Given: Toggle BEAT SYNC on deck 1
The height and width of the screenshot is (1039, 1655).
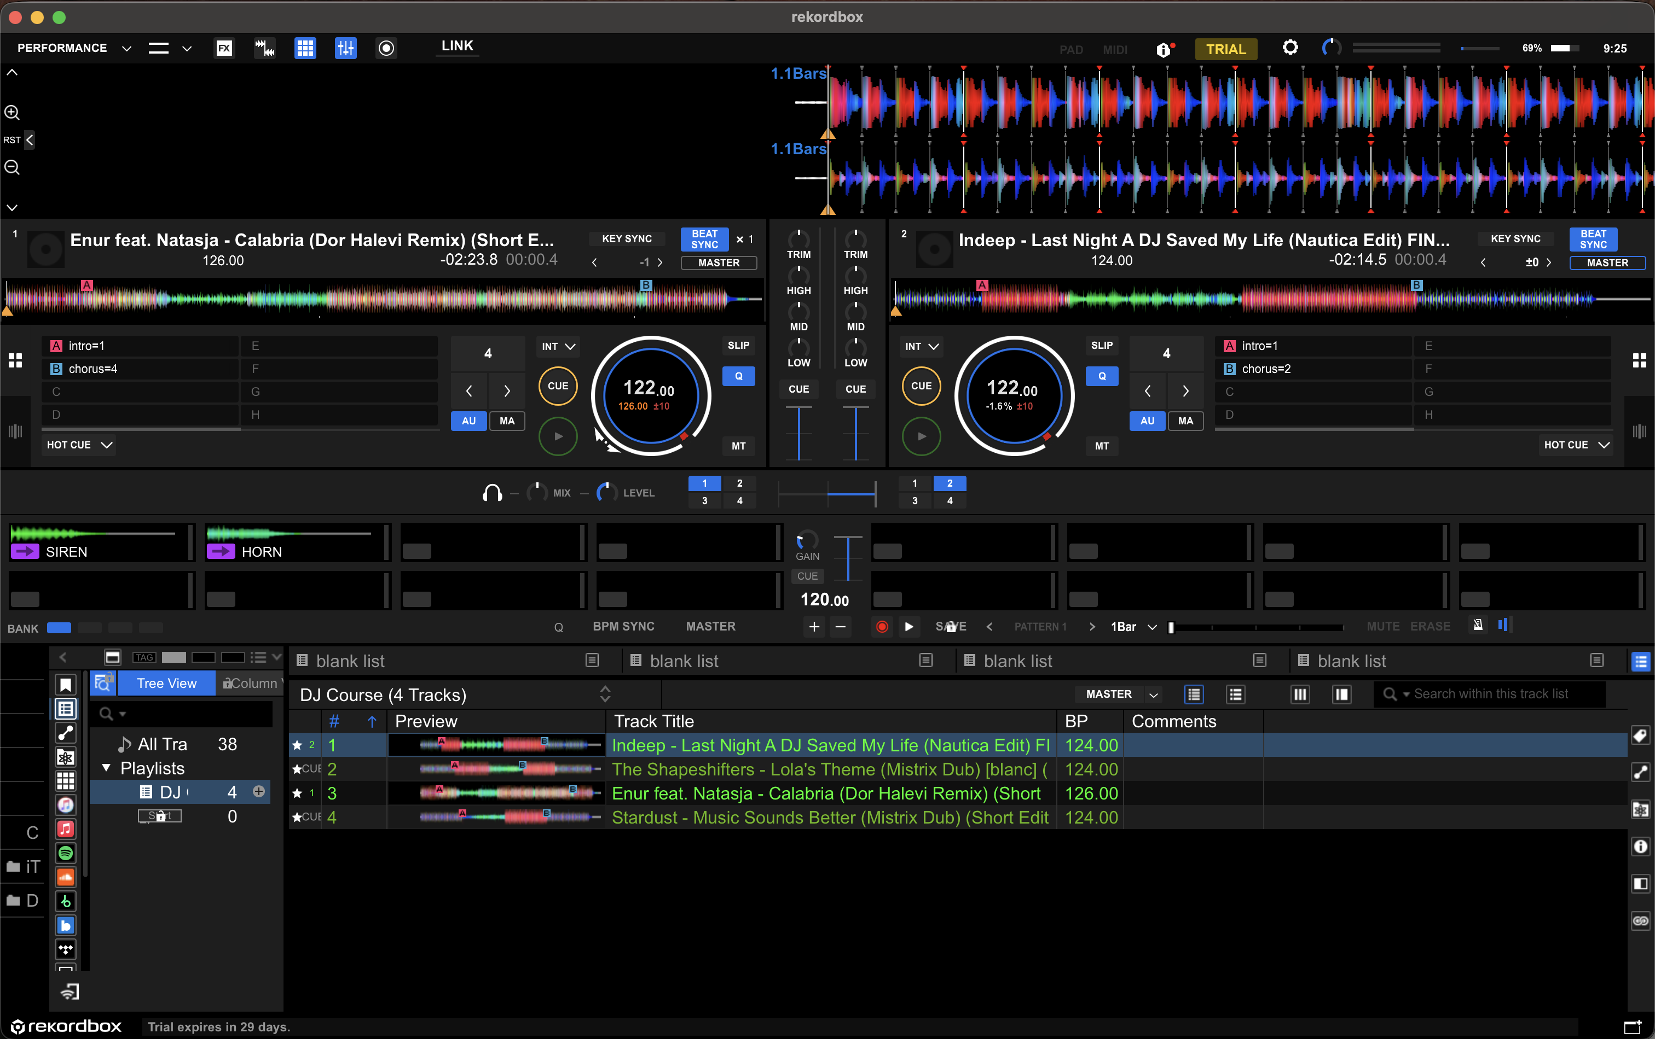Looking at the screenshot, I should (704, 240).
